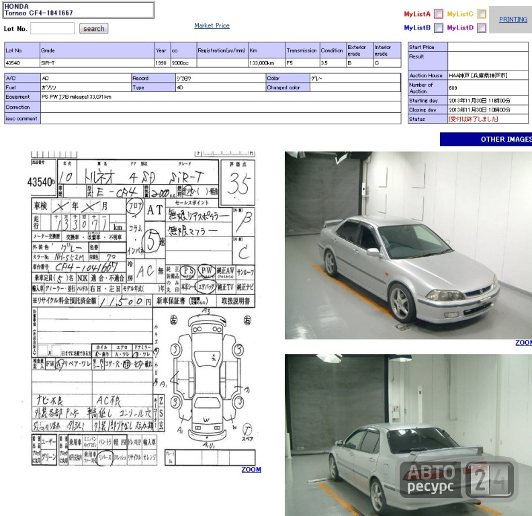The image size is (532, 516).
Task: Tick the MyListA checkbox
Action: click(439, 14)
